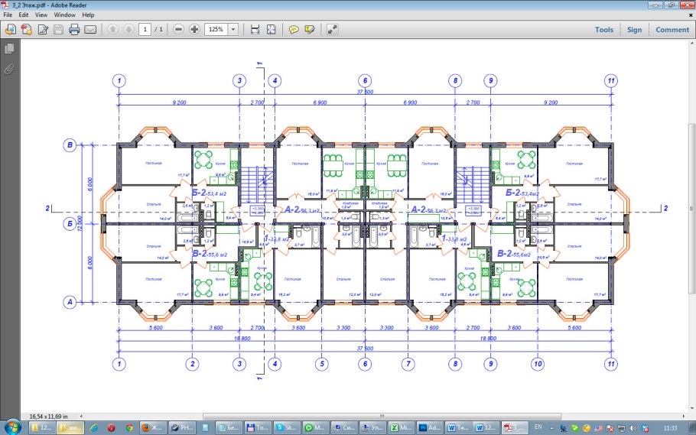Toggle fit one full page view
This screenshot has width=696, height=435.
point(271,30)
